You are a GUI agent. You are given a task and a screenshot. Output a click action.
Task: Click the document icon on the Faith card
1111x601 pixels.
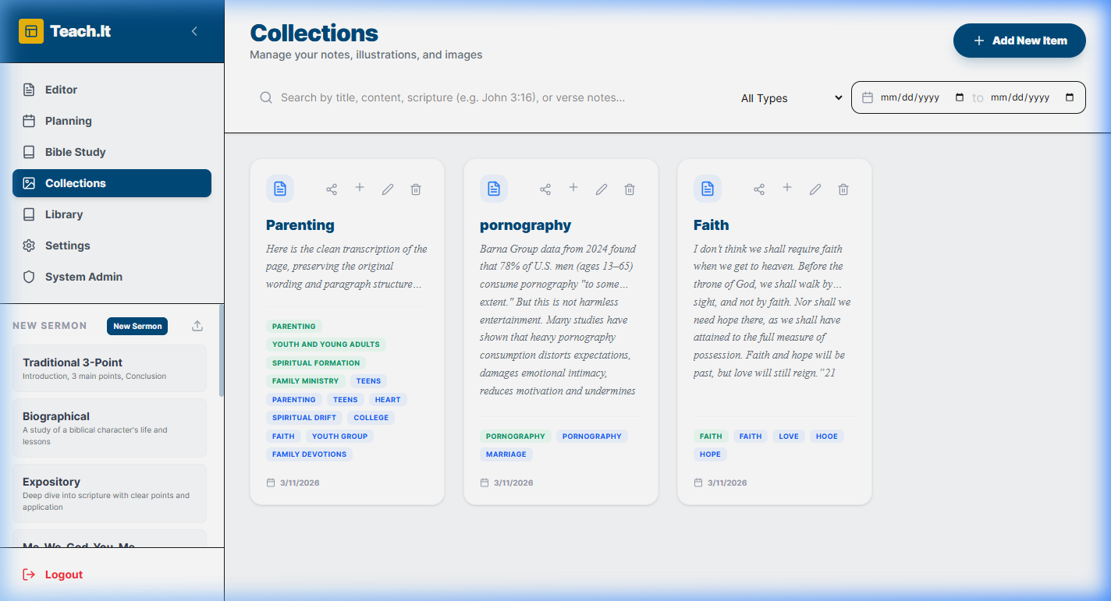click(707, 188)
